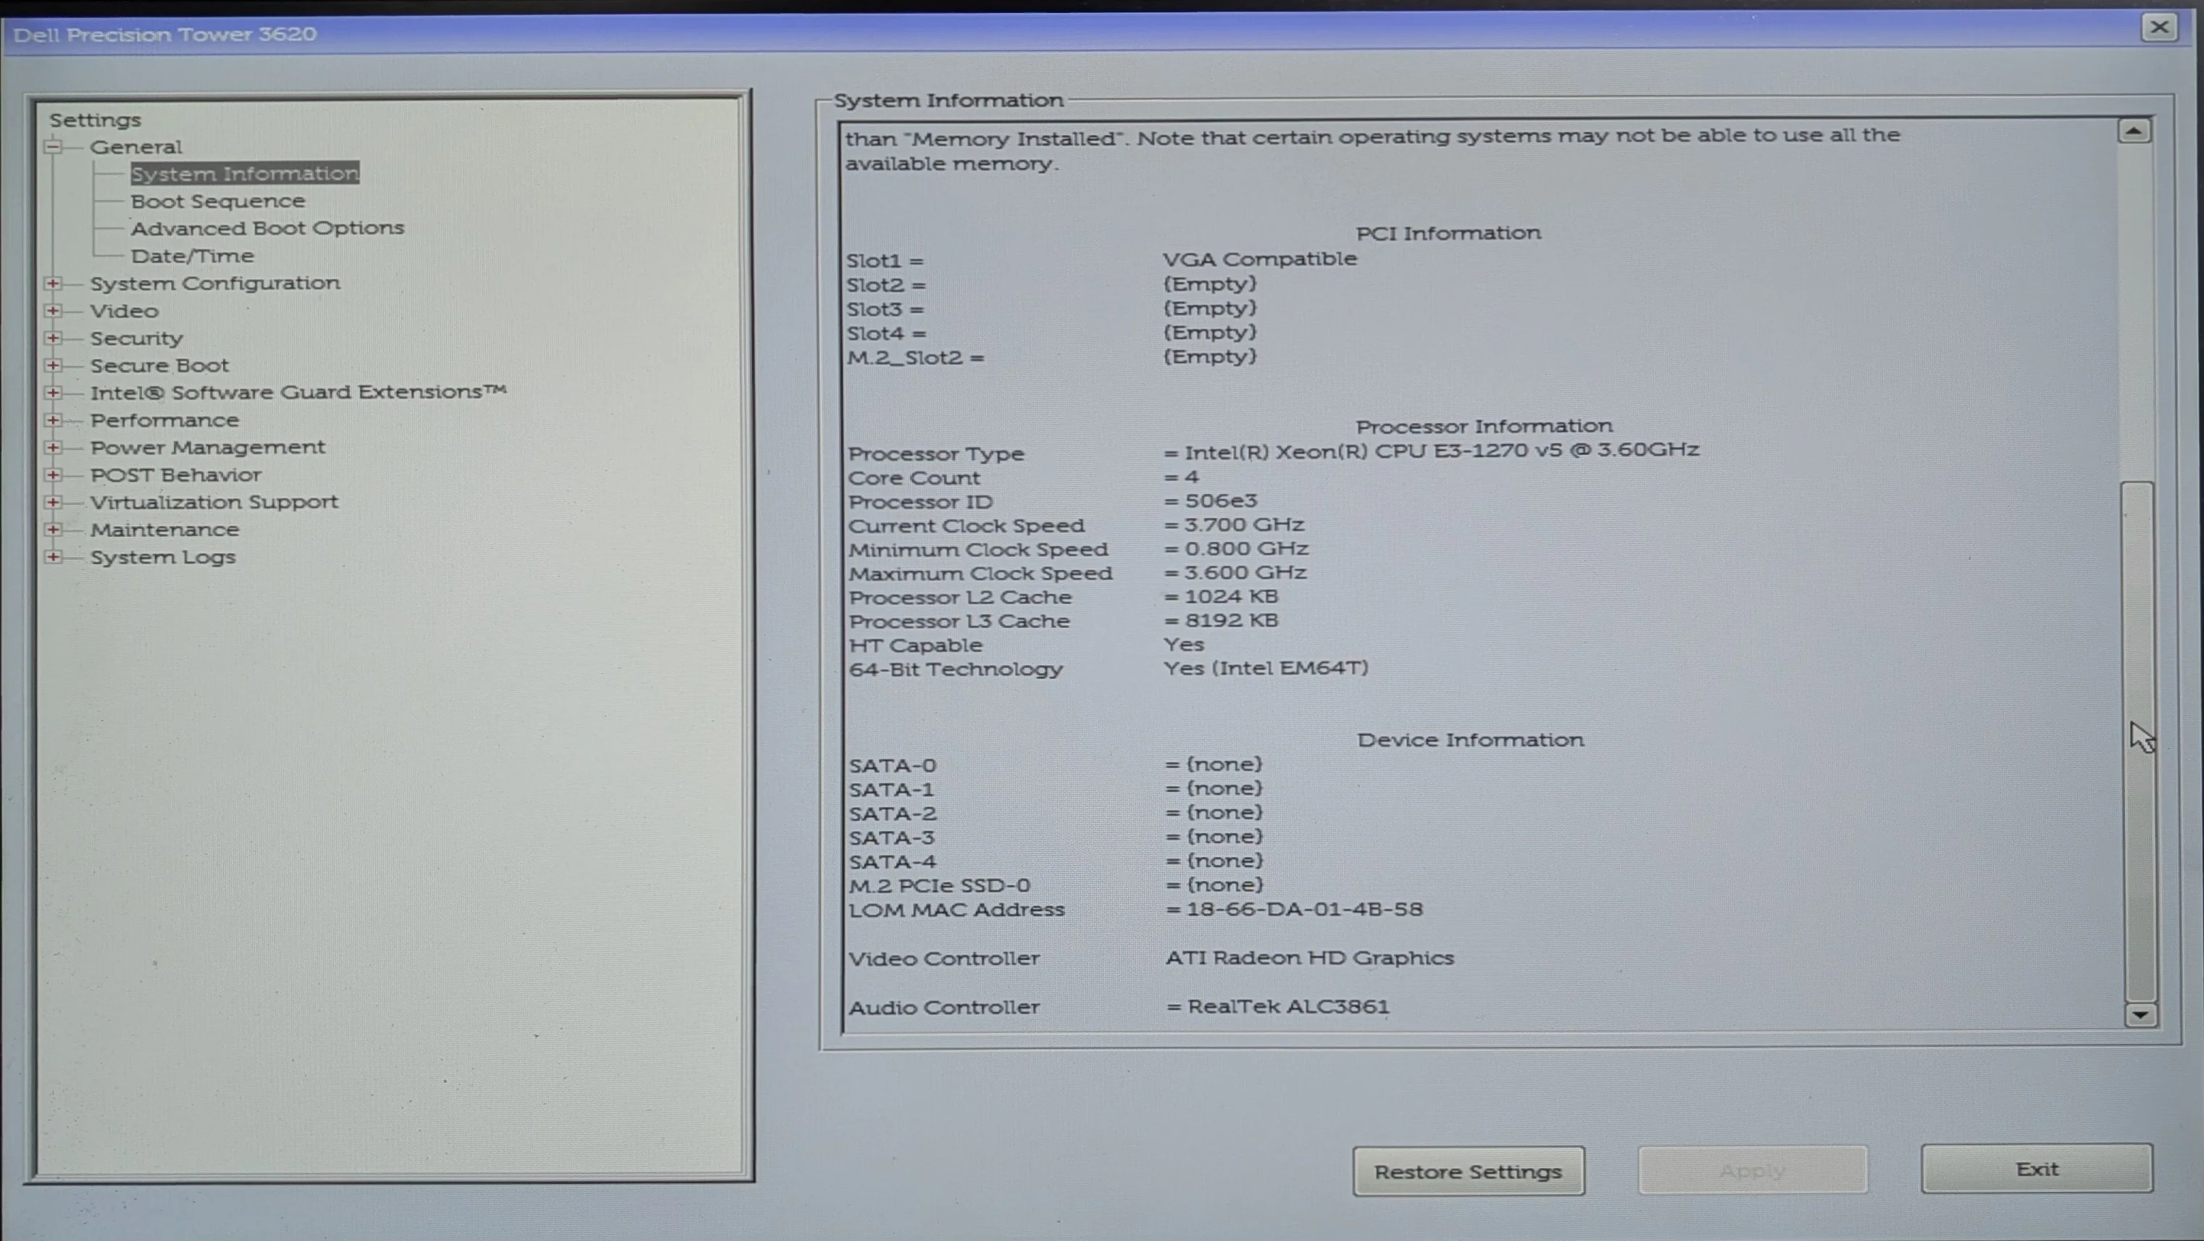Open Date/Time settings
This screenshot has width=2204, height=1241.
(193, 256)
